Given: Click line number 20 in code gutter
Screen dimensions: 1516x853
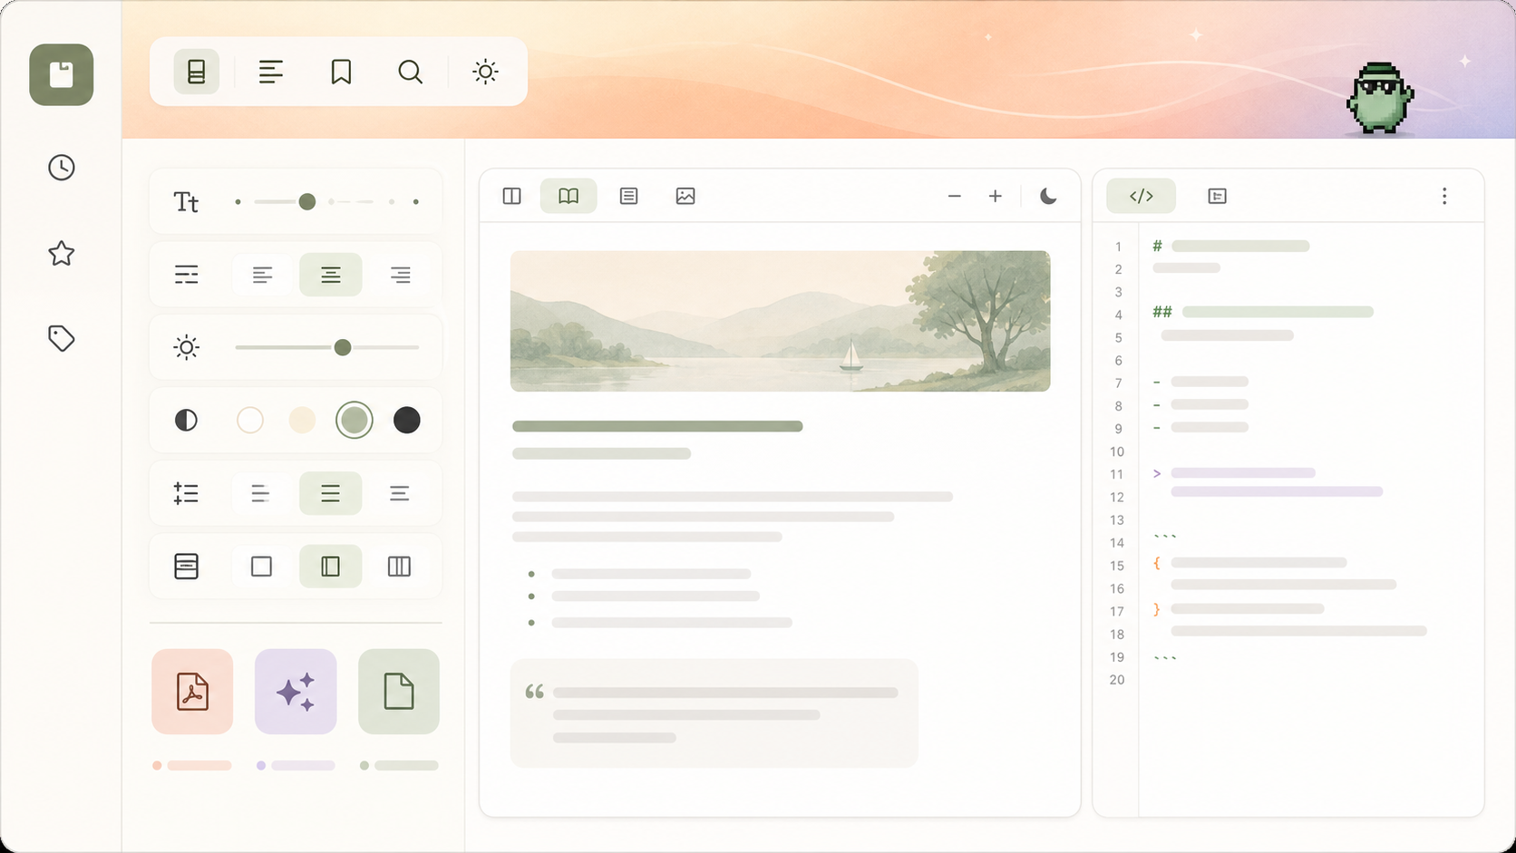Looking at the screenshot, I should tap(1117, 680).
